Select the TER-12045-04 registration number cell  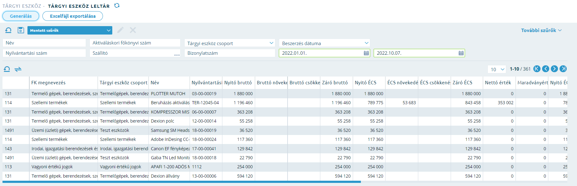tap(206, 103)
